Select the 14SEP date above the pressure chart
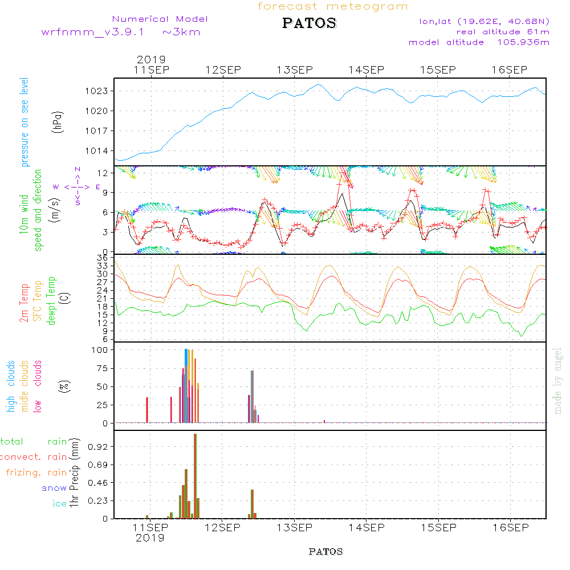 pos(367,70)
